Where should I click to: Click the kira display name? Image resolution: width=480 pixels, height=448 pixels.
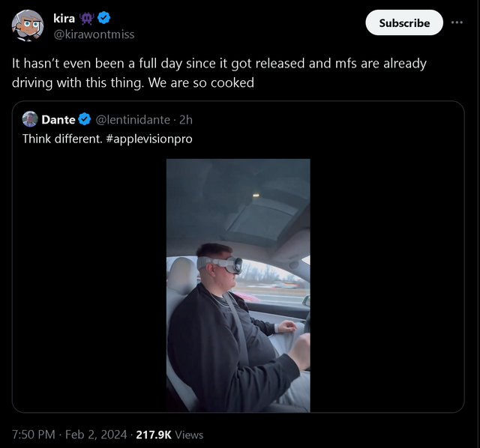point(64,19)
